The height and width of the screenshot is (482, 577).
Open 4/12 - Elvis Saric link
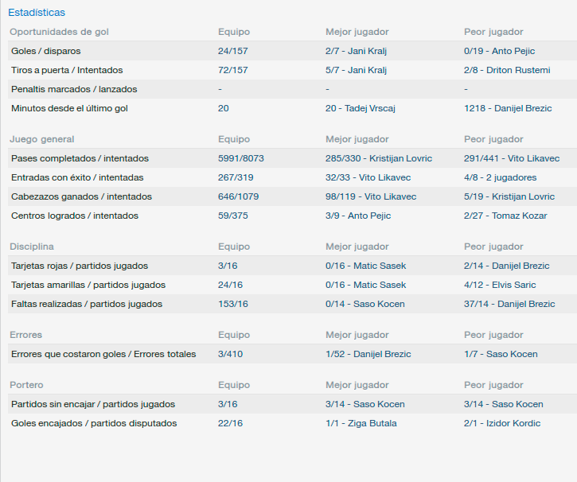tap(500, 285)
